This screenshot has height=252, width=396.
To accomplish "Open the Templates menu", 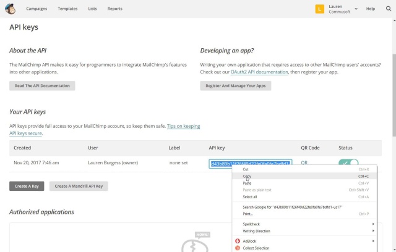I will coord(67,9).
